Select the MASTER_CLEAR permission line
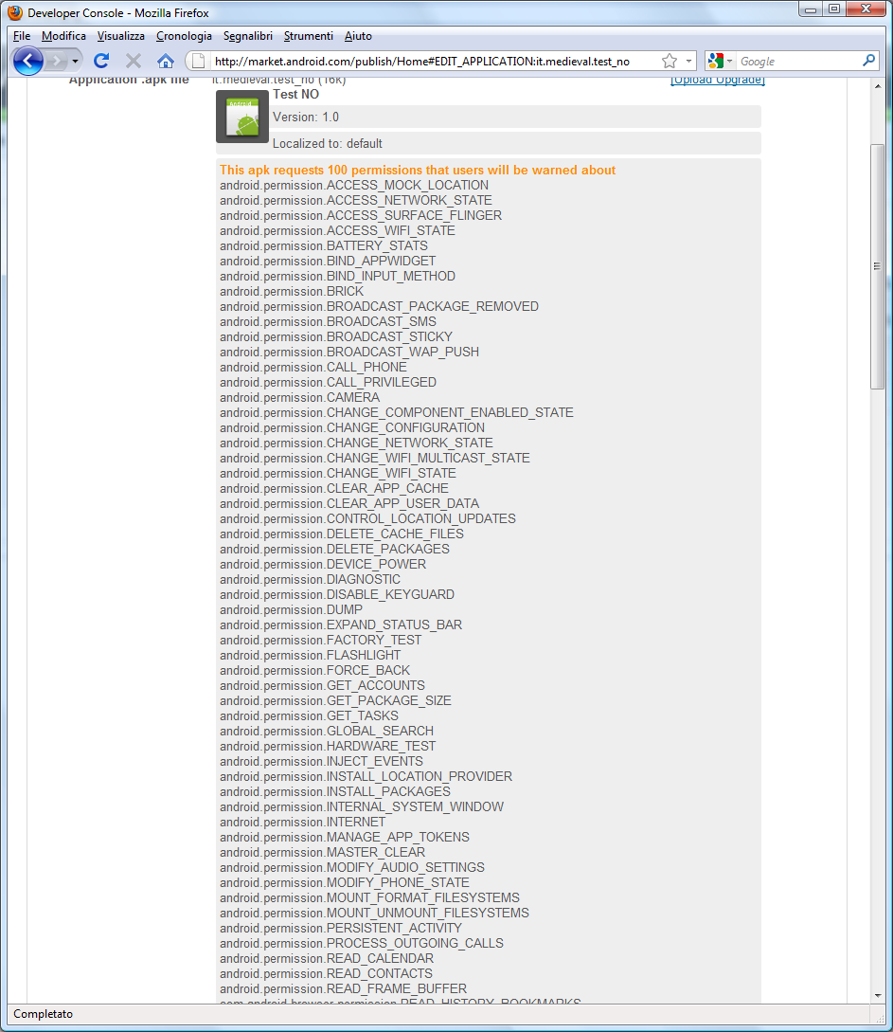Viewport: 893px width, 1032px height. pos(322,852)
